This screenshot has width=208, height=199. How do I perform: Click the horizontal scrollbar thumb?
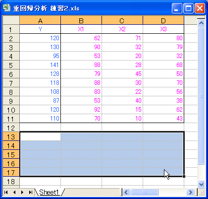[145, 192]
